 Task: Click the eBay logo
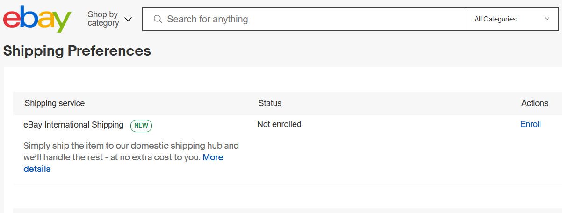click(x=37, y=19)
